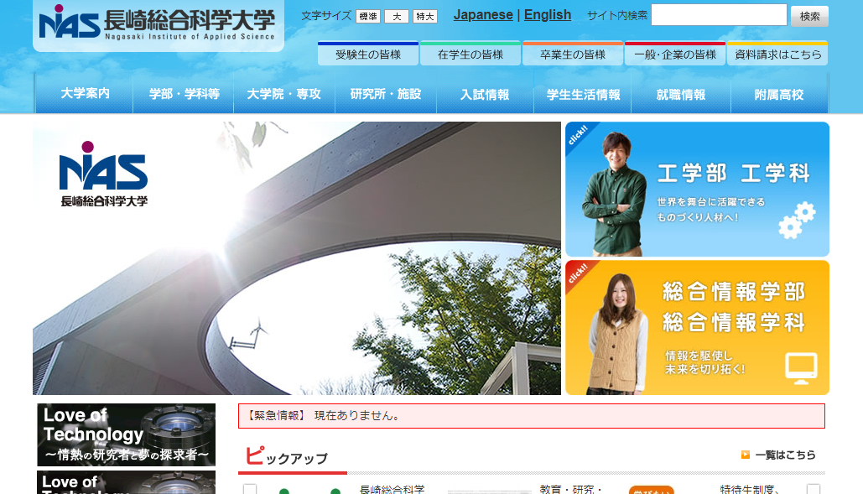Click the monitor icon on the 総合情報学部 banner
This screenshot has width=863, height=494.
[801, 368]
